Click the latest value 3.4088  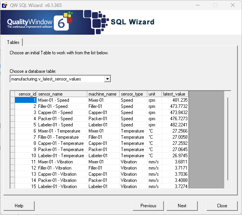tap(175, 180)
